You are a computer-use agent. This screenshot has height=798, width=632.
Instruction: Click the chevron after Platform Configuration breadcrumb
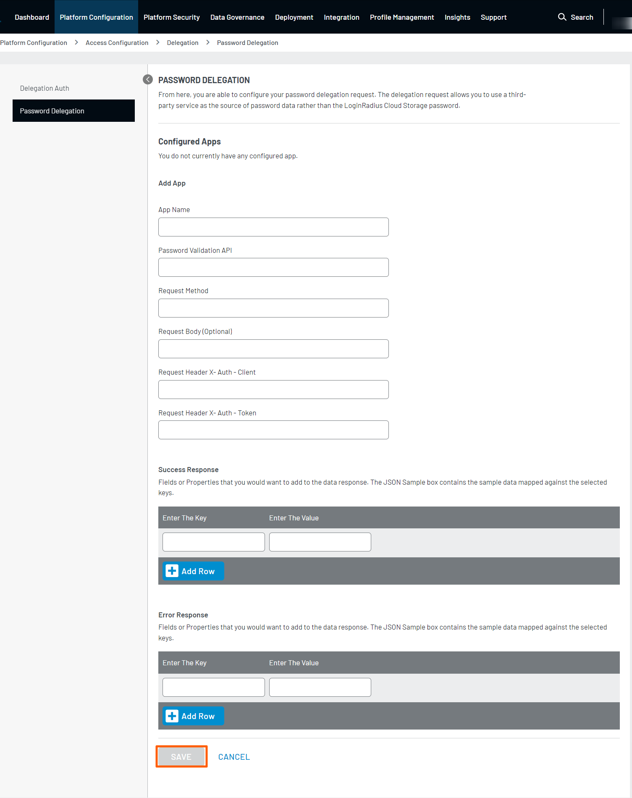tap(76, 42)
